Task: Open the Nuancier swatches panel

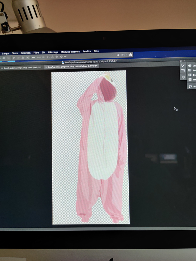Action: (192, 70)
